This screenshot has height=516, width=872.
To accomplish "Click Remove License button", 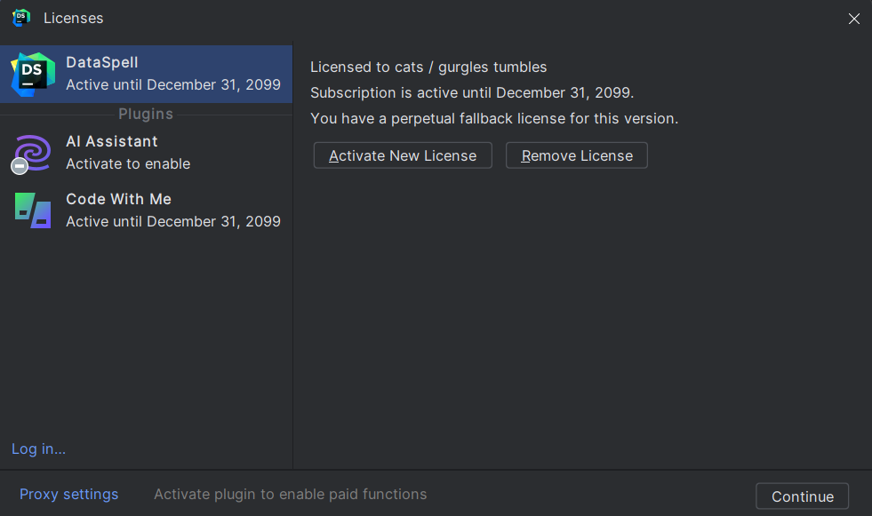I will pos(577,155).
